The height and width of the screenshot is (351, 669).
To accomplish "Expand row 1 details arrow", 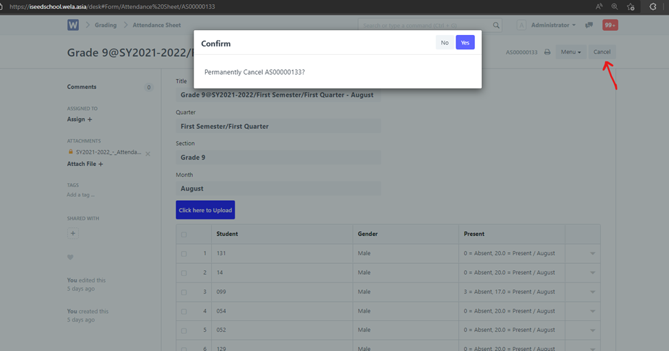I will point(592,254).
